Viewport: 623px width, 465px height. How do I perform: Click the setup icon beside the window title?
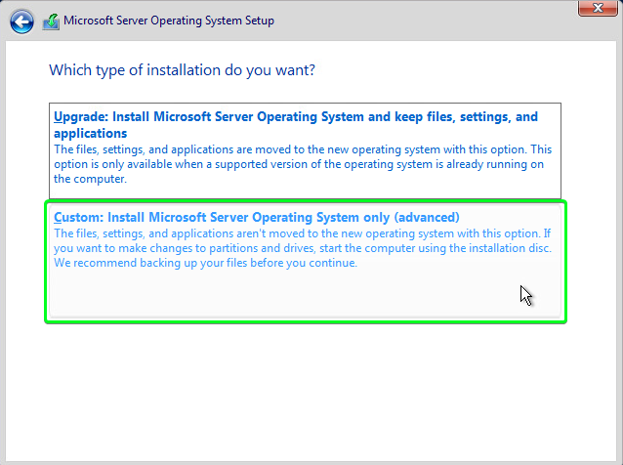click(x=51, y=21)
